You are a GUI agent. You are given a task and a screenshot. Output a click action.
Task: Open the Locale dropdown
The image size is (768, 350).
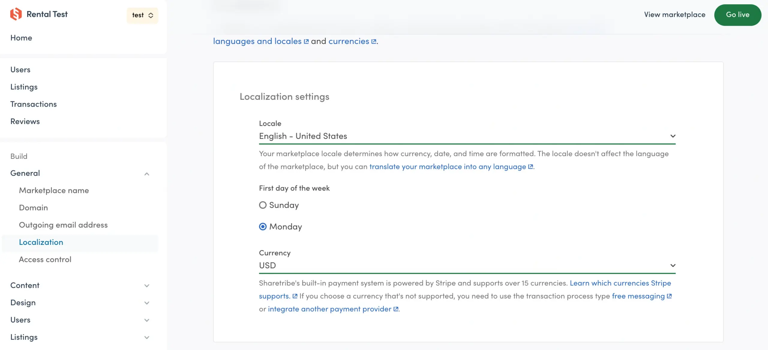467,136
